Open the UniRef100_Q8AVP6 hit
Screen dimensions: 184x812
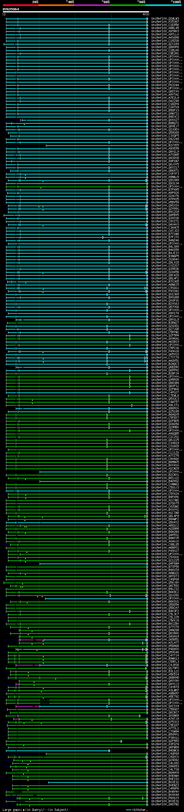point(165,47)
